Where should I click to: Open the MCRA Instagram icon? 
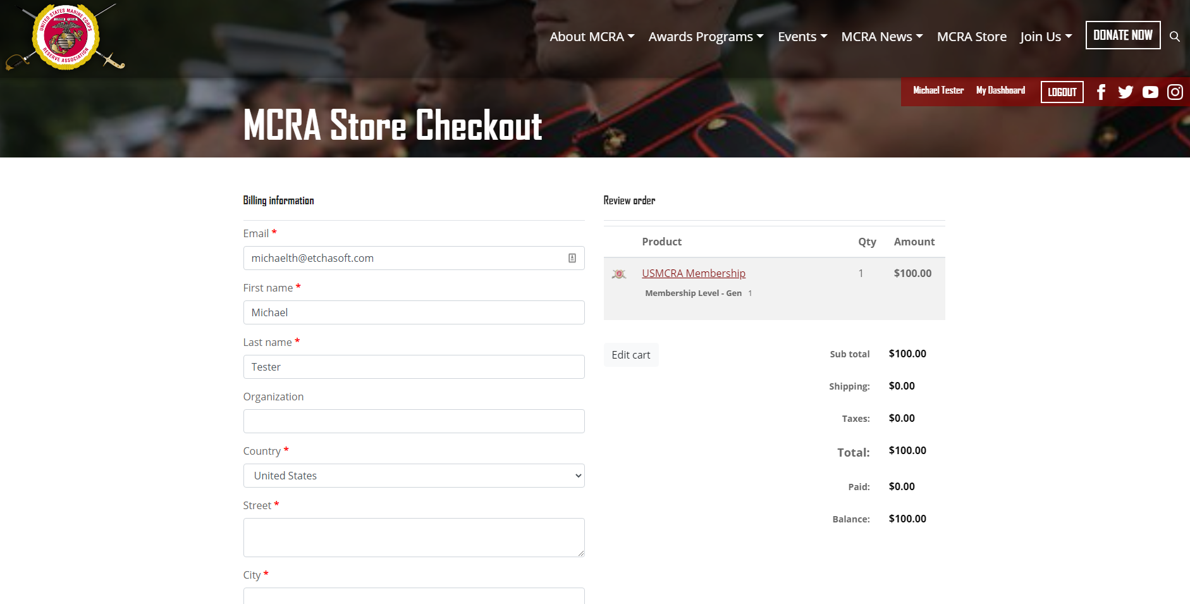point(1175,92)
